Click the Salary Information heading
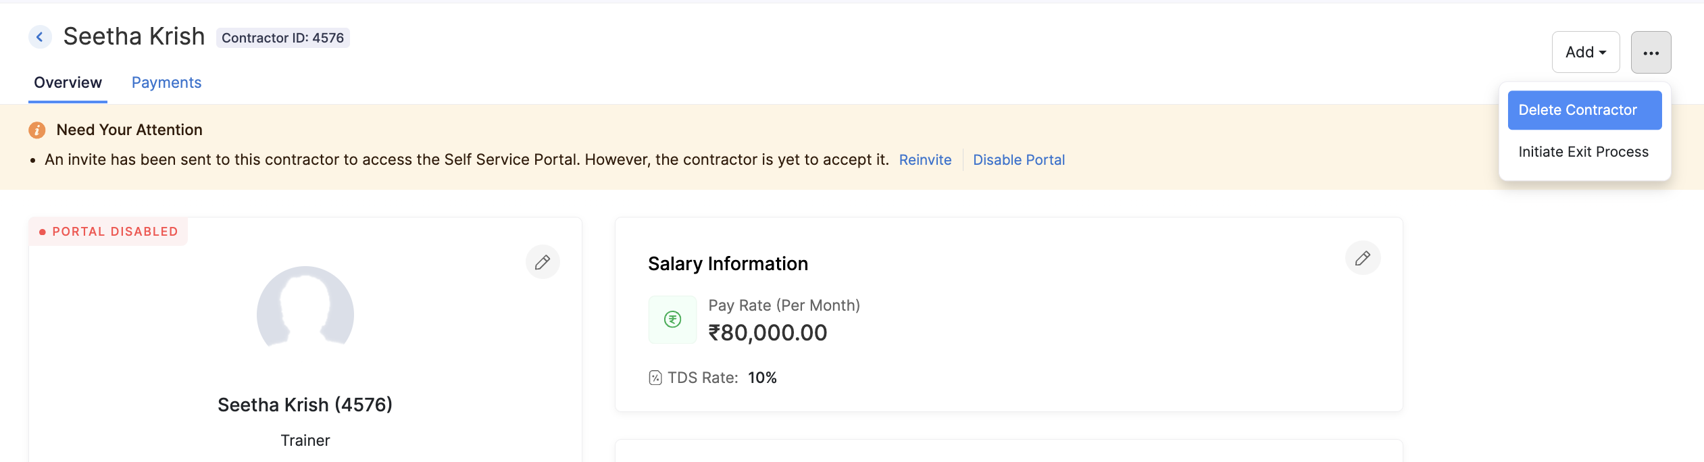This screenshot has width=1704, height=462. pyautogui.click(x=728, y=263)
